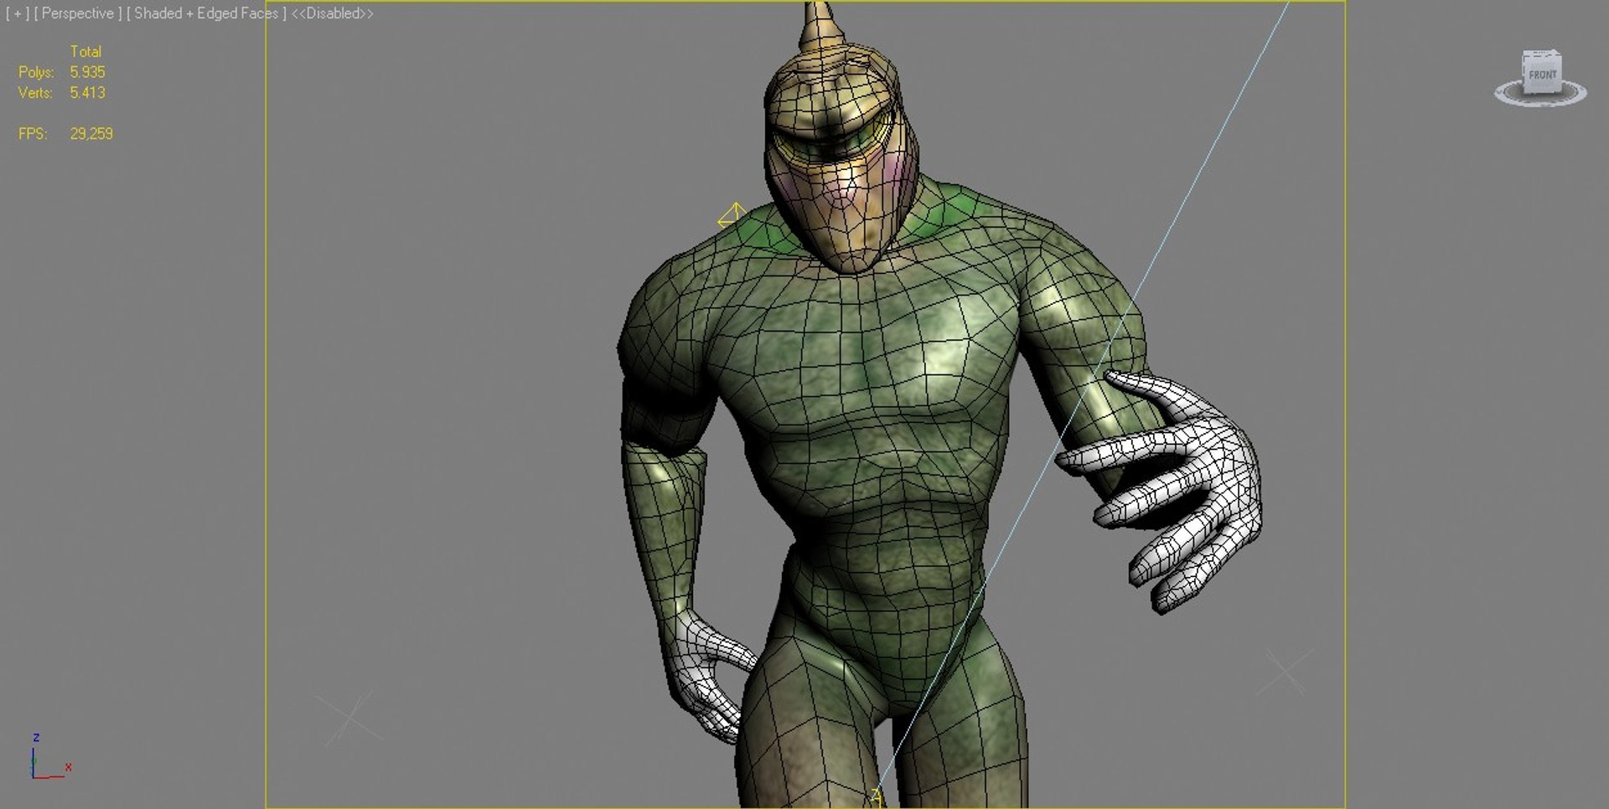
Task: Click the ViewCube Front face
Action: (x=1542, y=75)
